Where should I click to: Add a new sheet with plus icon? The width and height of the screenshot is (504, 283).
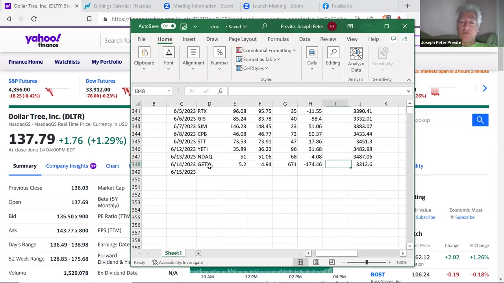click(198, 253)
